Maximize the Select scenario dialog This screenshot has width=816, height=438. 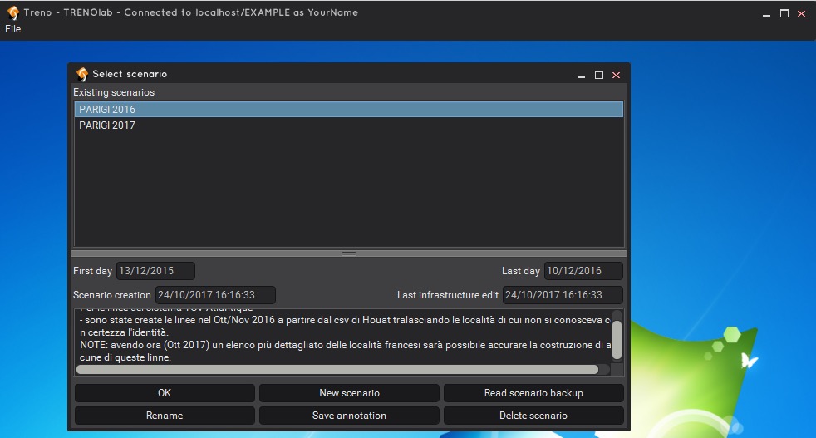pos(599,75)
